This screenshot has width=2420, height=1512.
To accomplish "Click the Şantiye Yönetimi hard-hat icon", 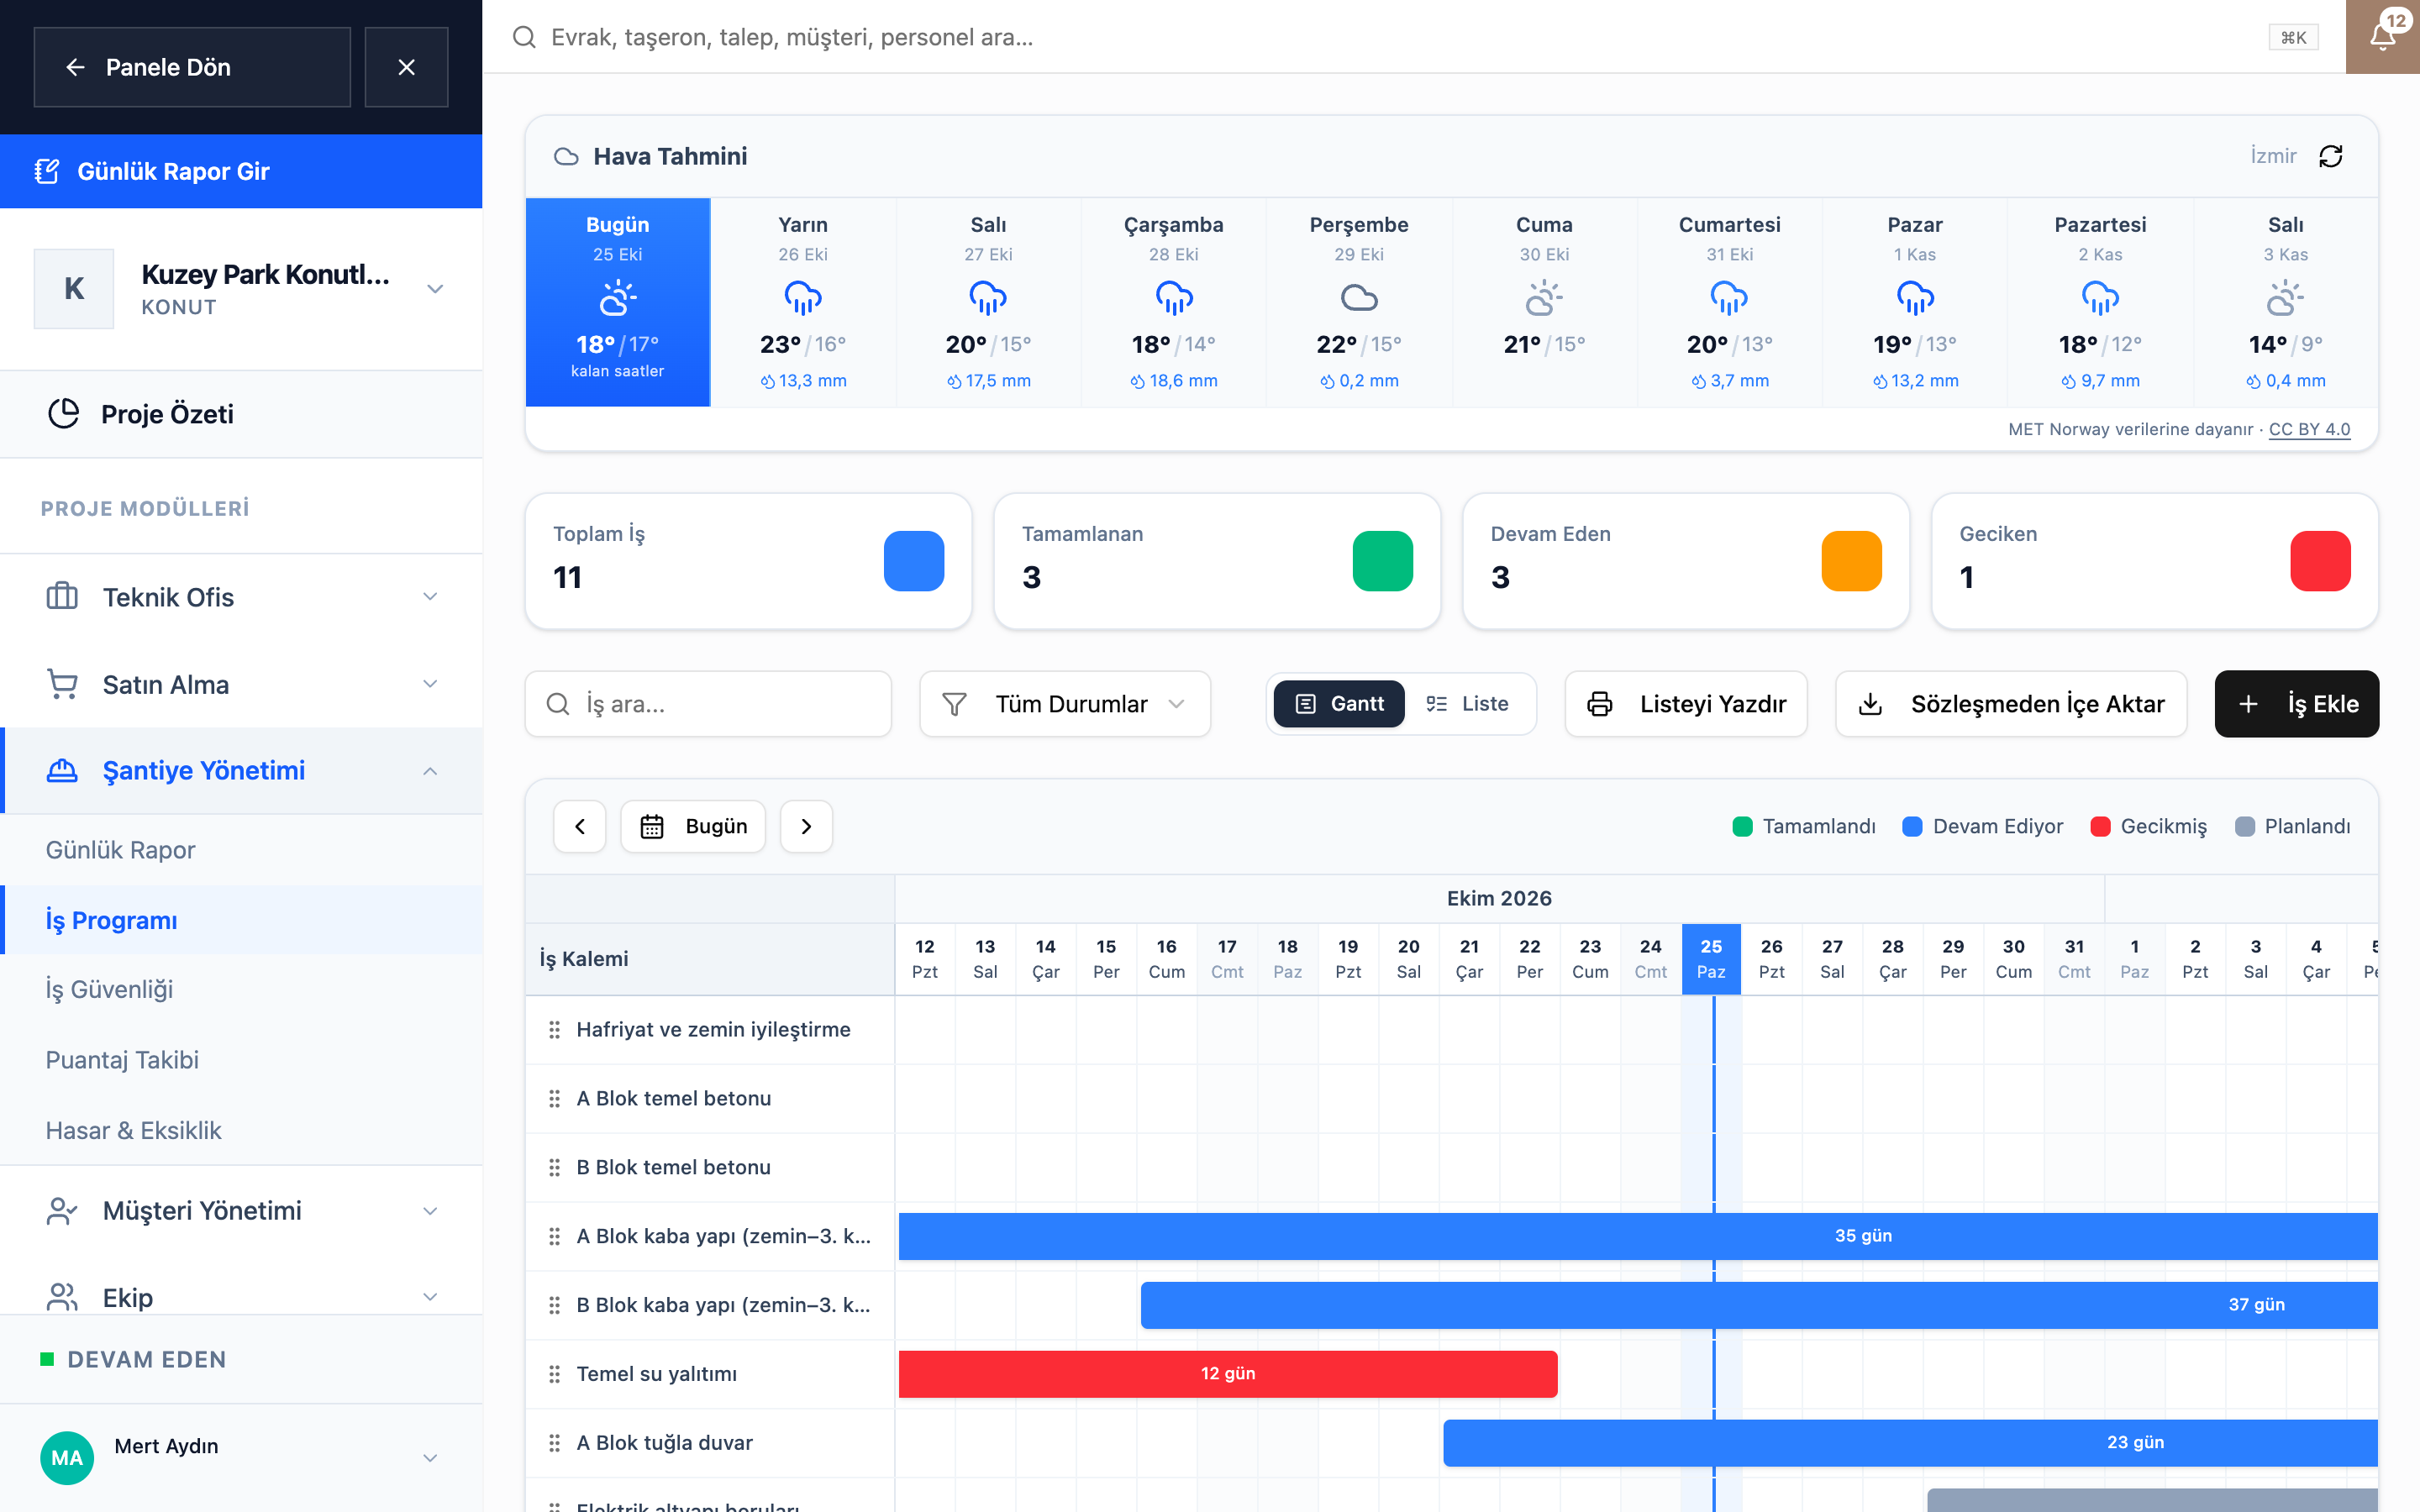I will pos(62,771).
